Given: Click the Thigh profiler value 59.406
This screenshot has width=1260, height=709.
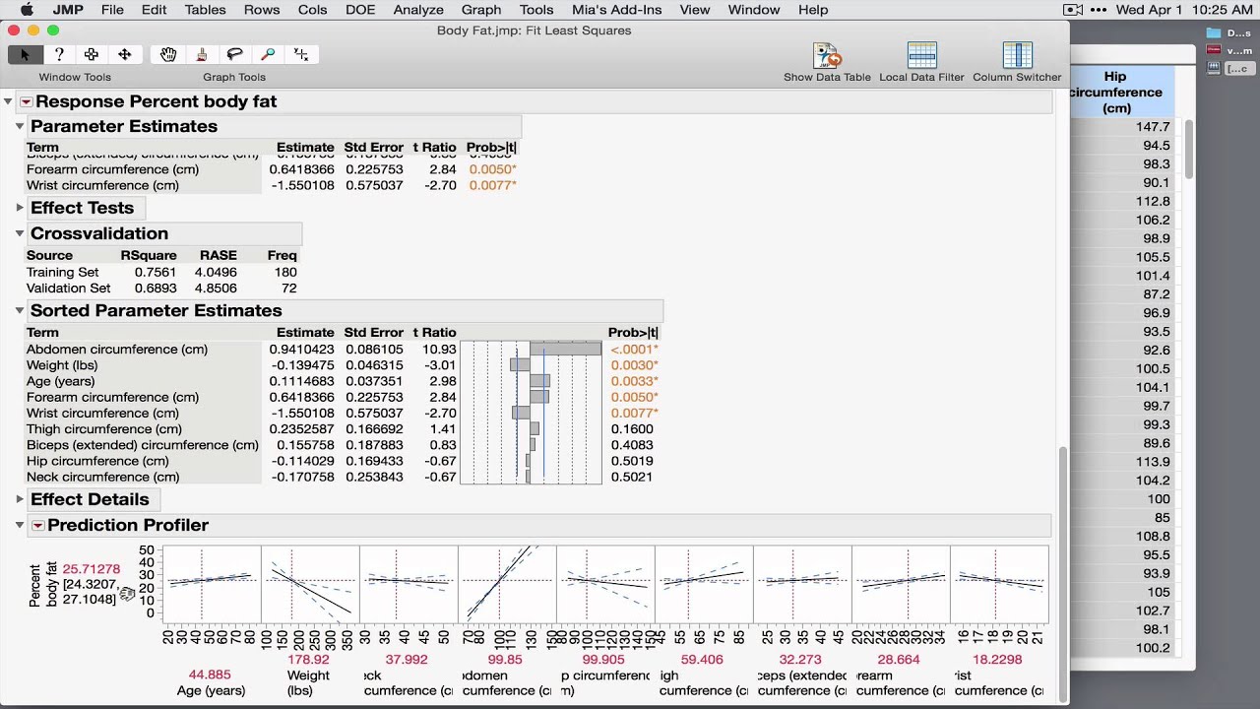Looking at the screenshot, I should coord(702,659).
